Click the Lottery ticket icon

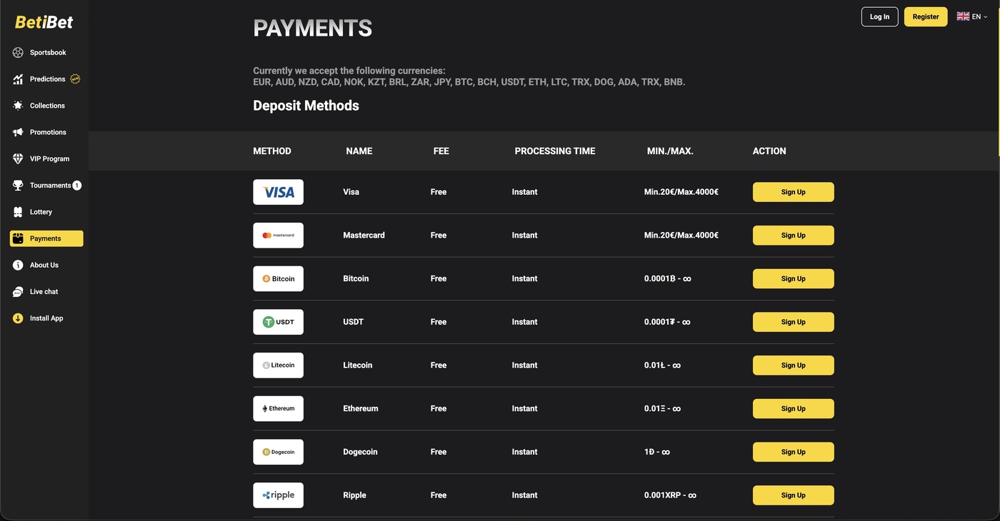(x=18, y=212)
